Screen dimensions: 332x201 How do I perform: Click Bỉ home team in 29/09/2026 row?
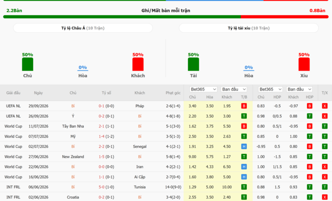73,106
